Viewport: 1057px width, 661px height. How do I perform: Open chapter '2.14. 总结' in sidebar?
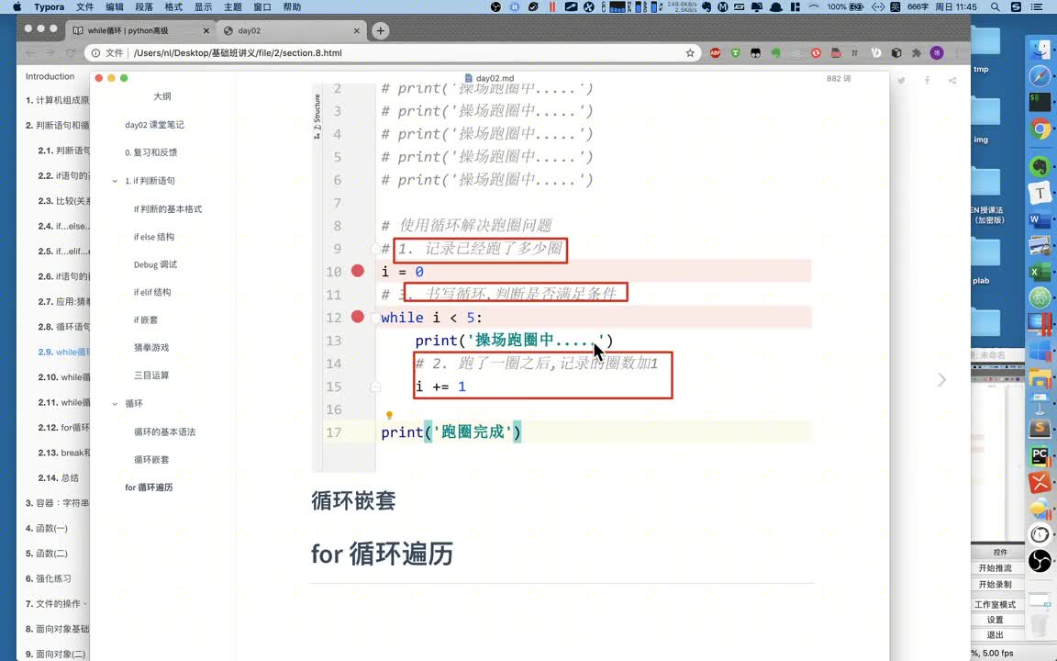58,477
